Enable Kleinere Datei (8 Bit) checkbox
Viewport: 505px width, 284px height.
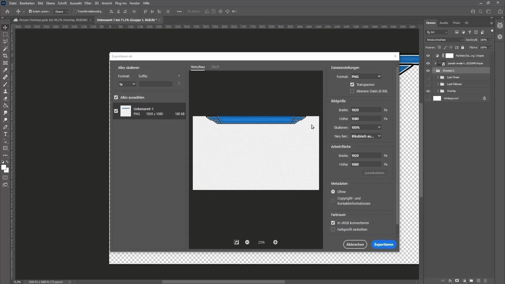click(x=352, y=91)
